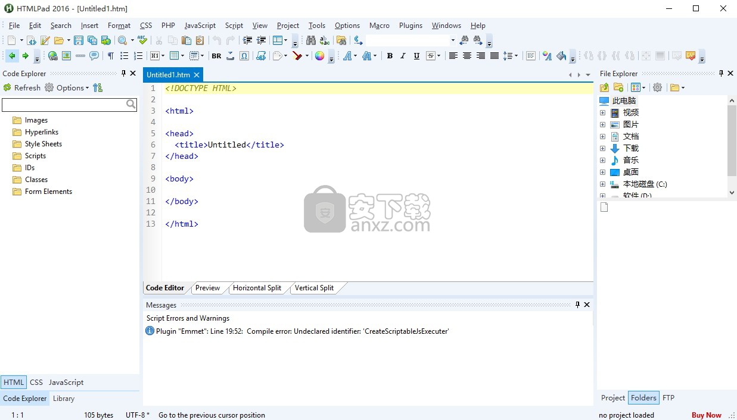Switch to the FTP tab
This screenshot has width=737, height=420.
pos(668,398)
